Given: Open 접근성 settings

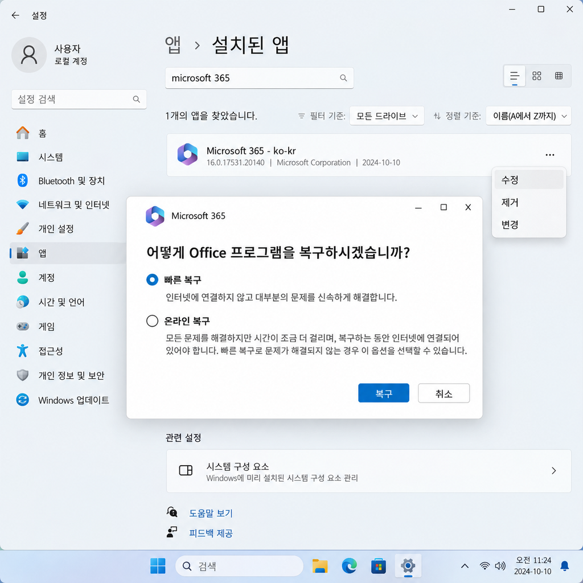Looking at the screenshot, I should pos(68,351).
